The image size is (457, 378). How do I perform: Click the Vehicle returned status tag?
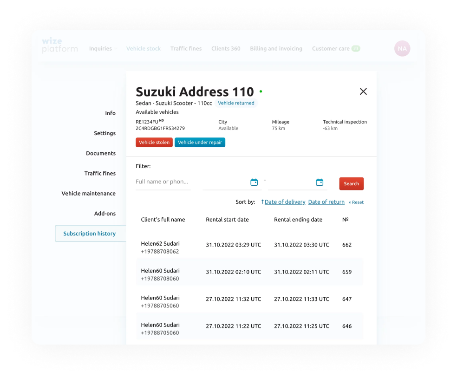pos(236,103)
